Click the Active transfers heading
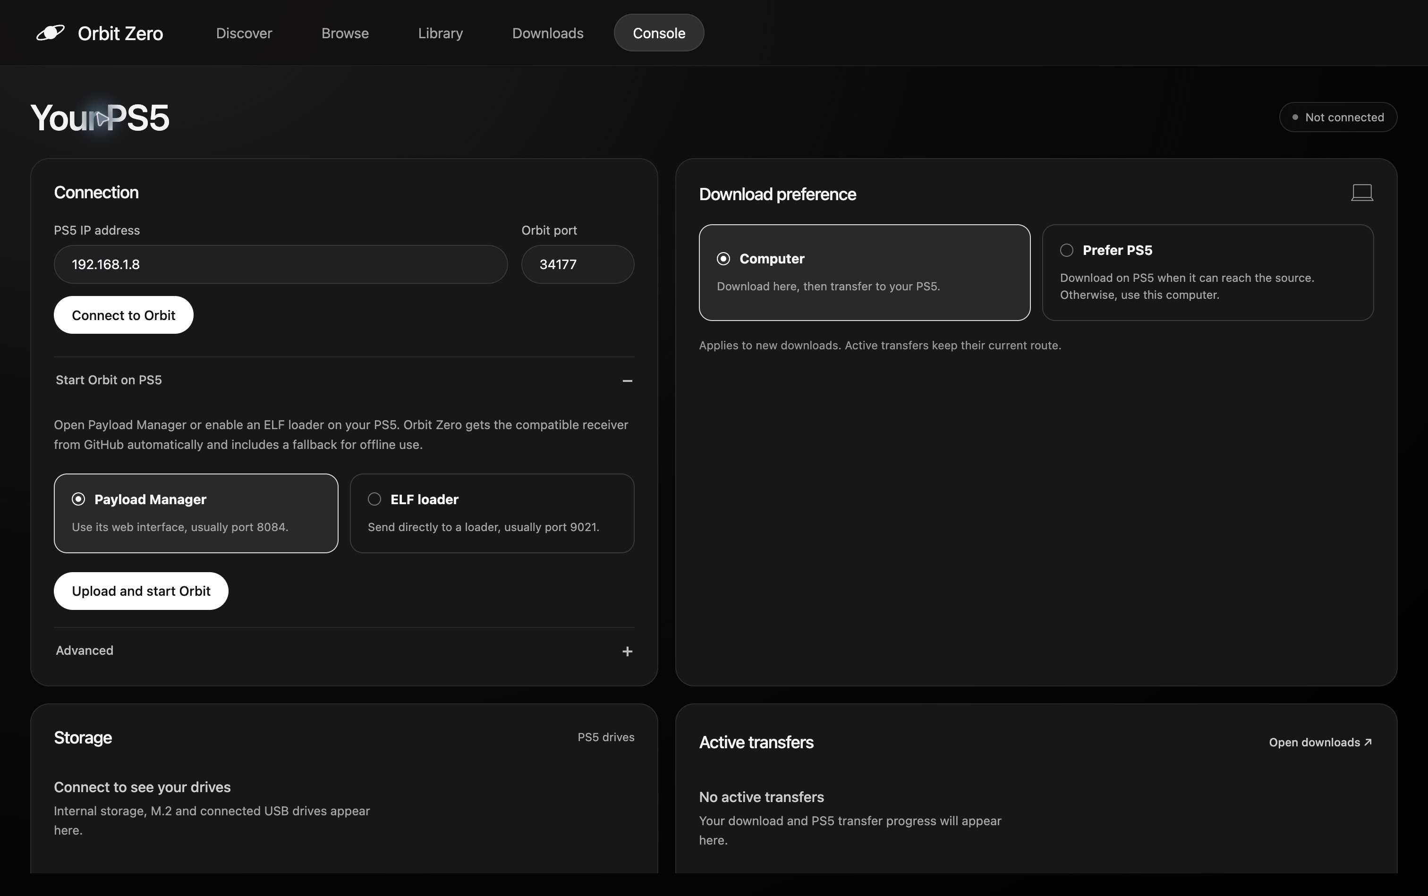Screen dimensions: 1428x896 tap(756, 743)
